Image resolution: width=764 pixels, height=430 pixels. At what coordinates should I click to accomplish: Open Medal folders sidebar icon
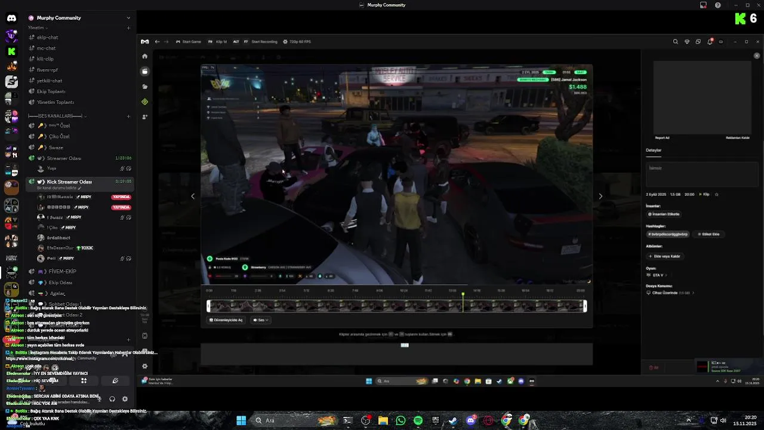[144, 87]
